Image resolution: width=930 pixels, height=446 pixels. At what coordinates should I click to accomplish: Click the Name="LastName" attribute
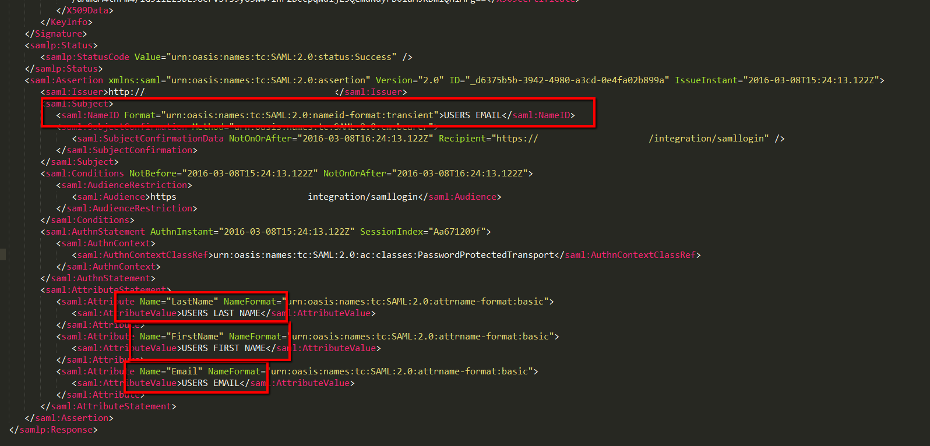179,302
